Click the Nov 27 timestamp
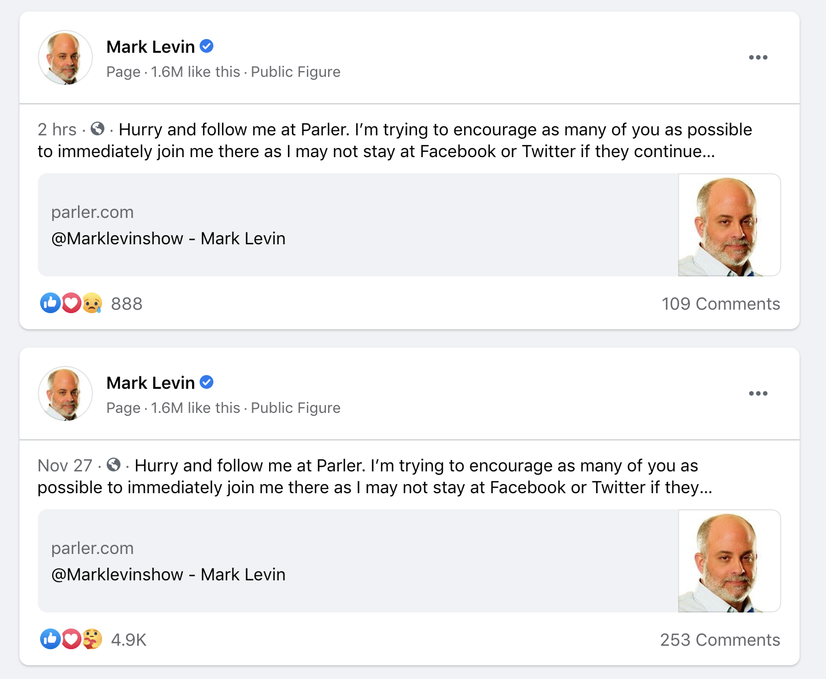This screenshot has width=826, height=679. click(65, 466)
